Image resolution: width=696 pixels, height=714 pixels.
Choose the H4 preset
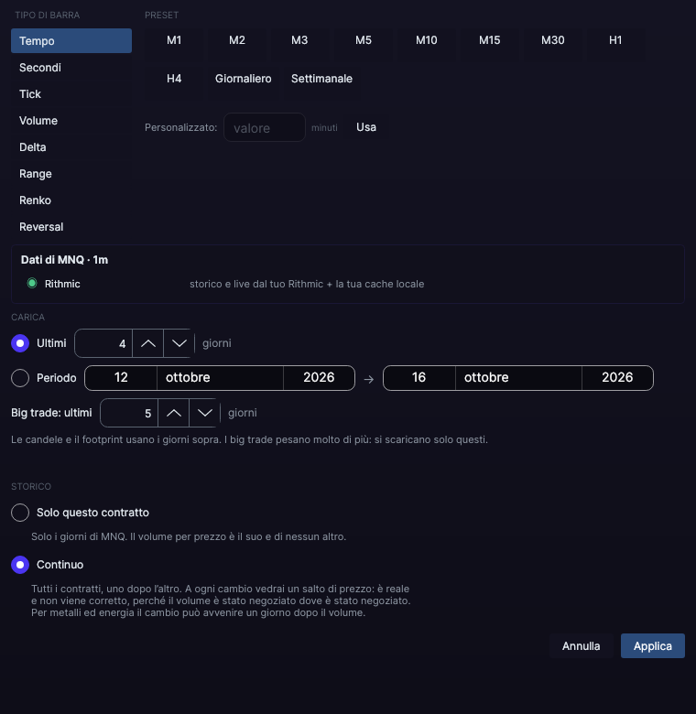174,79
